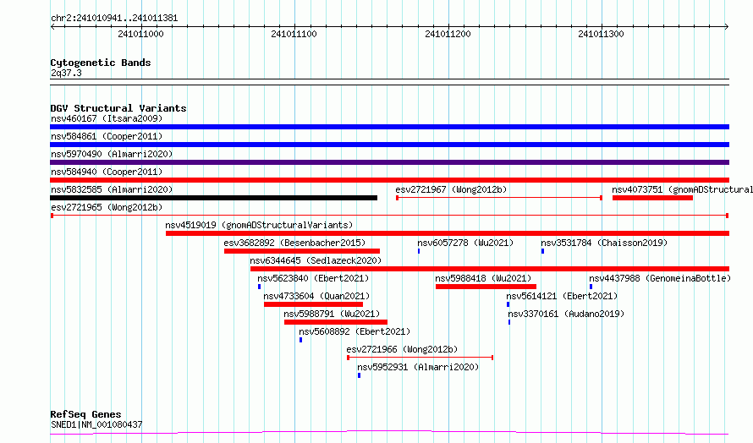Select the purple bar for nsv5970490
This screenshot has height=443, width=753.
click(x=389, y=162)
